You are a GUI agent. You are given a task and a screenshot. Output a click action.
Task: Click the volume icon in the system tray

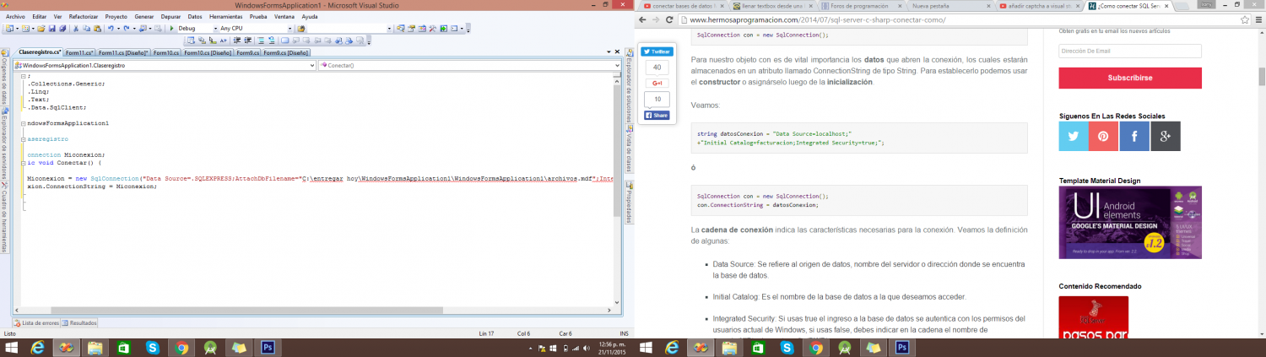click(587, 348)
